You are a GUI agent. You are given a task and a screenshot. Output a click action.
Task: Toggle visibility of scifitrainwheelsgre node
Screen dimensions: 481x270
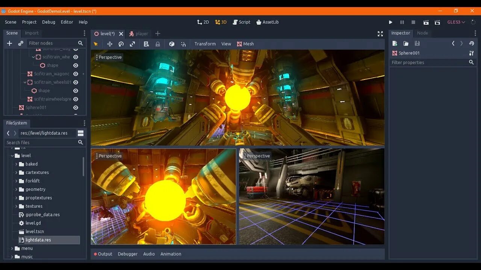coord(76,99)
